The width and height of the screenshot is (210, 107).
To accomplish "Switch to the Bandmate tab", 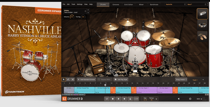I will 154,4.
